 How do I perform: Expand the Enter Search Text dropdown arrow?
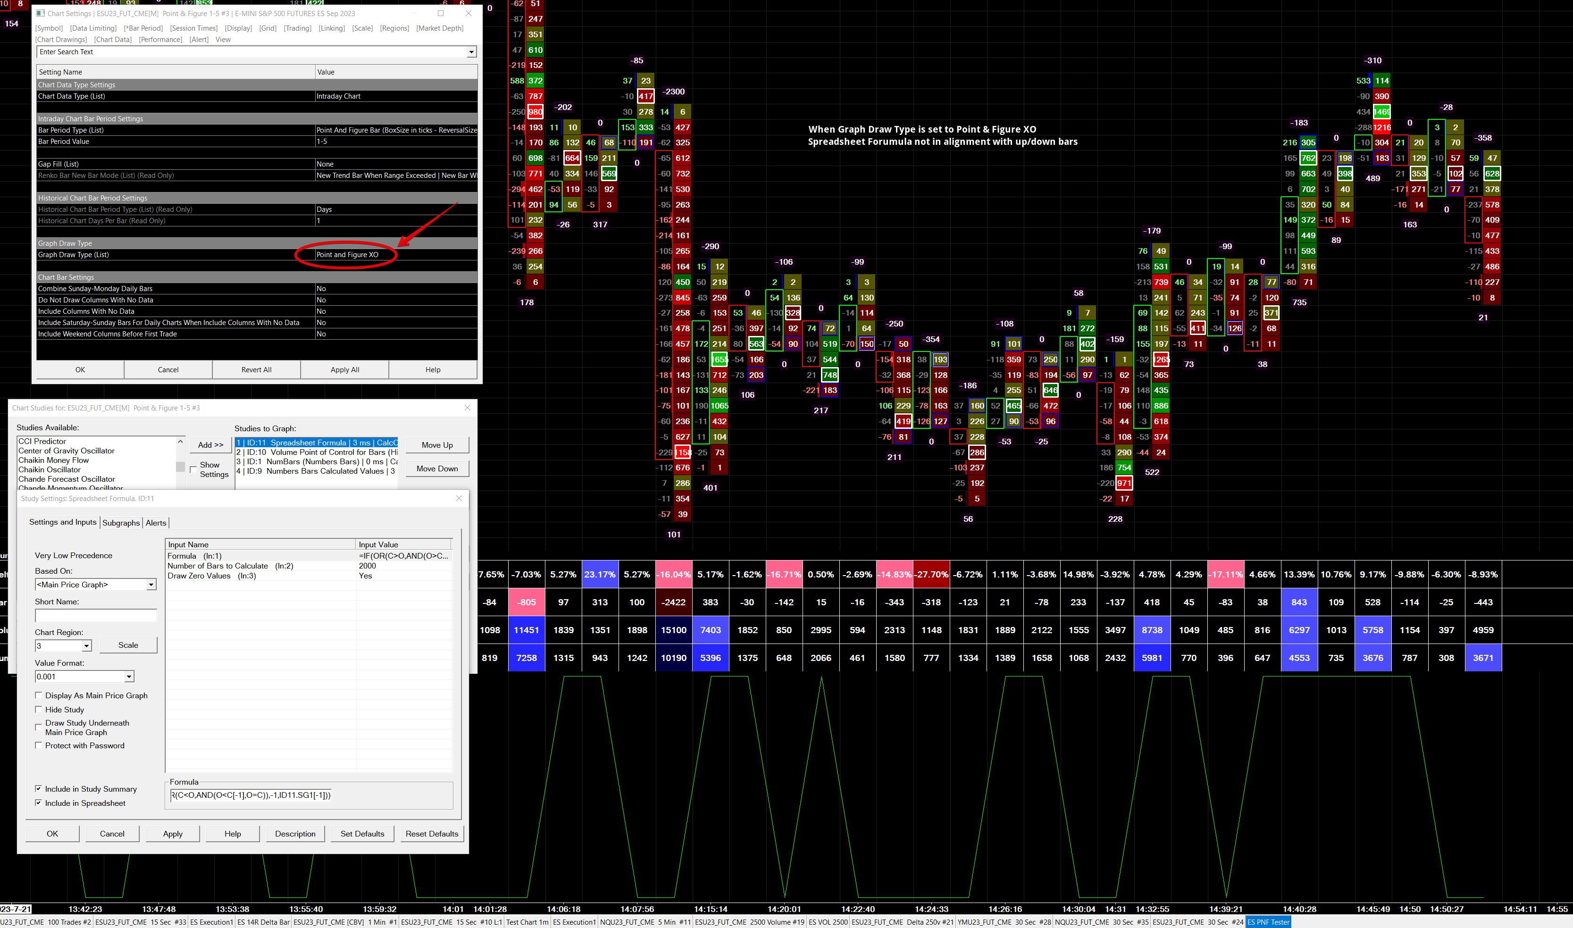pos(471,52)
